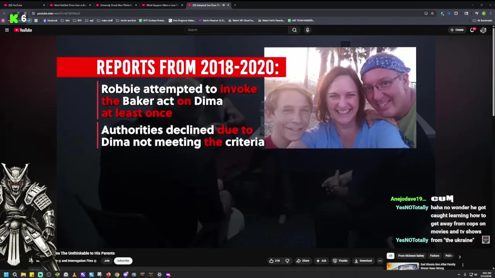Viewport: 495px width, 278px height.
Task: Bookmark this page with star icon
Action: [432, 13]
